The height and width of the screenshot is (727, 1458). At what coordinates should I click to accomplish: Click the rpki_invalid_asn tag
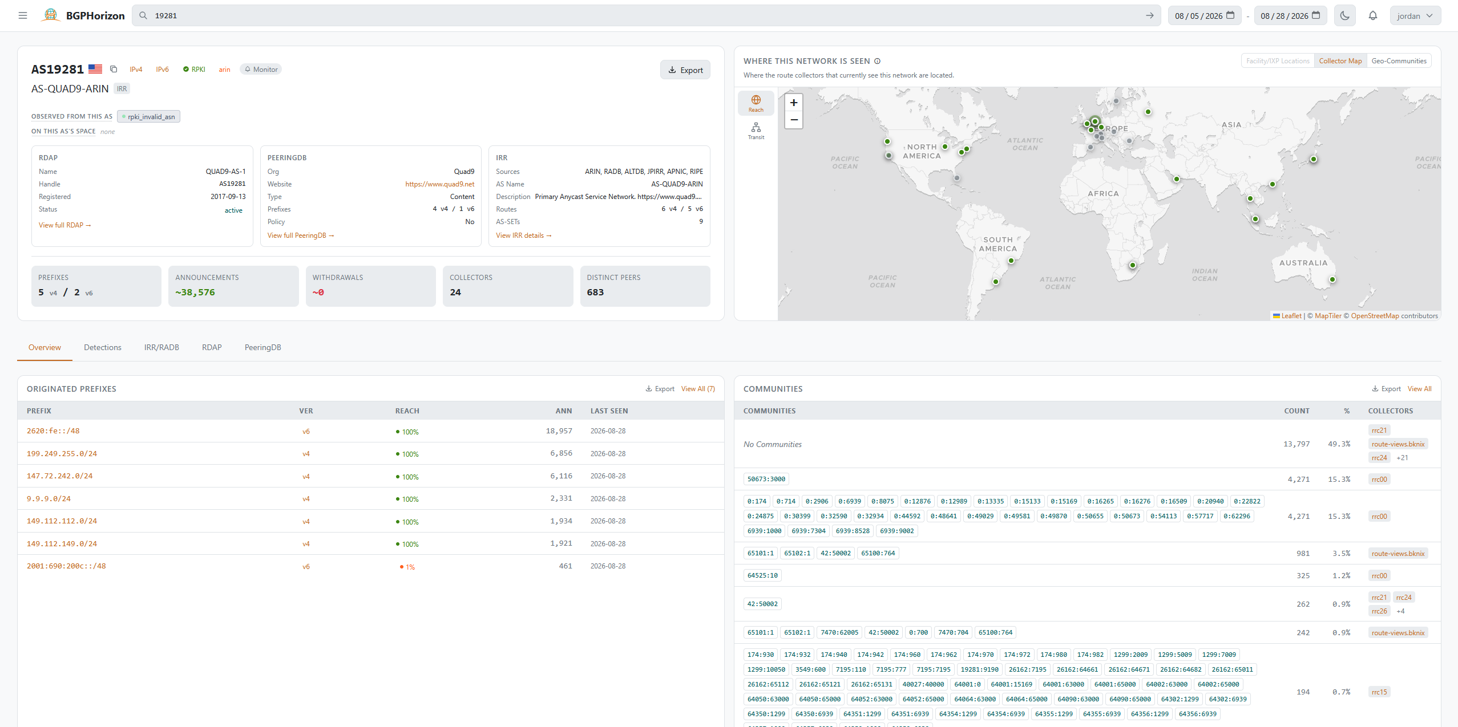tap(148, 116)
